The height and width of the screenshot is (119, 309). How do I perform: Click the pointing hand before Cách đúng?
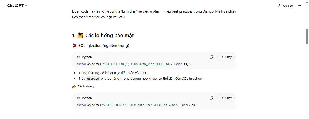tap(74, 86)
